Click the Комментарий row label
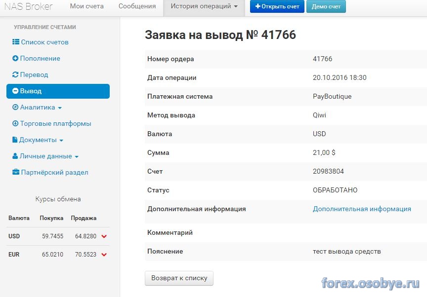 pos(170,232)
